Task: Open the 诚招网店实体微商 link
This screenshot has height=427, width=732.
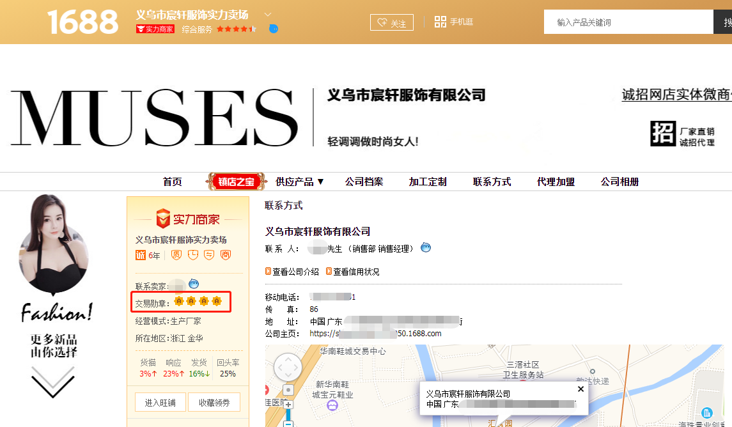Action: pos(676,95)
